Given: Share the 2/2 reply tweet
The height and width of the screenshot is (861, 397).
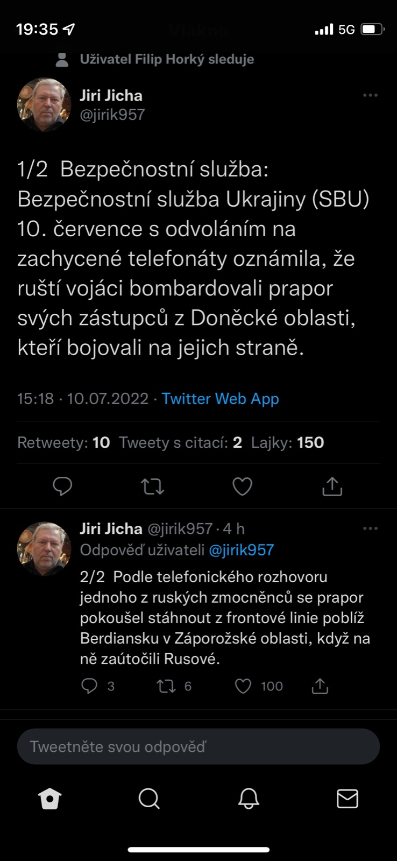Looking at the screenshot, I should (320, 686).
